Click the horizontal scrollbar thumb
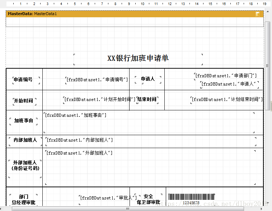The height and width of the screenshot is (211, 272). pos(128,209)
